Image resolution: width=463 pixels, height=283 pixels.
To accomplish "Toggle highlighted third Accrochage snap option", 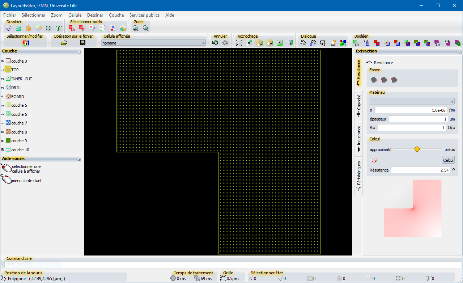I will click(259, 43).
